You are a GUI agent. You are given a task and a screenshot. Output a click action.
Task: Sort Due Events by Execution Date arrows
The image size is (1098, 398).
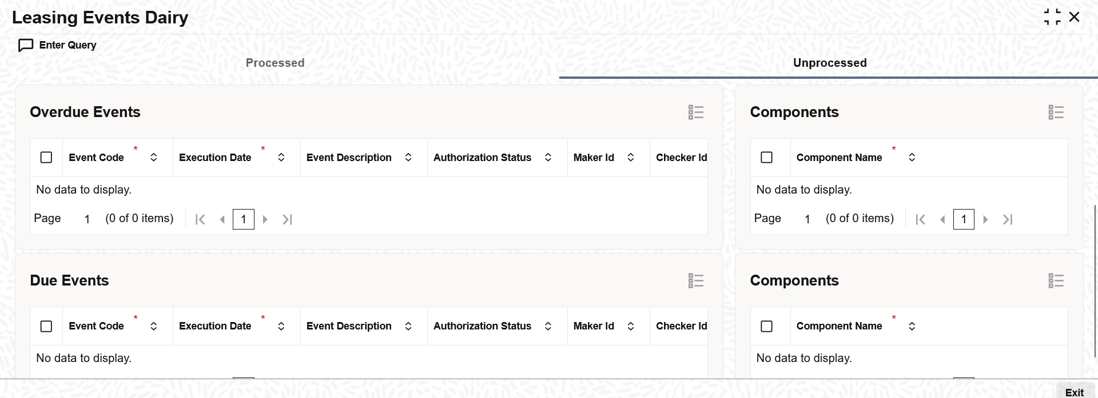[281, 326]
